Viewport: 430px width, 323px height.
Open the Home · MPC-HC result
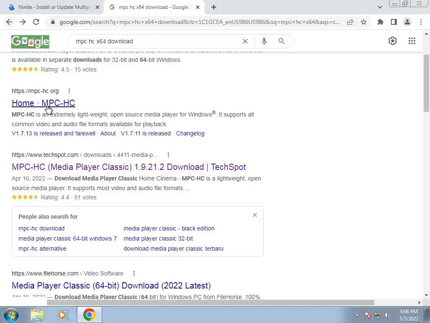tap(43, 103)
